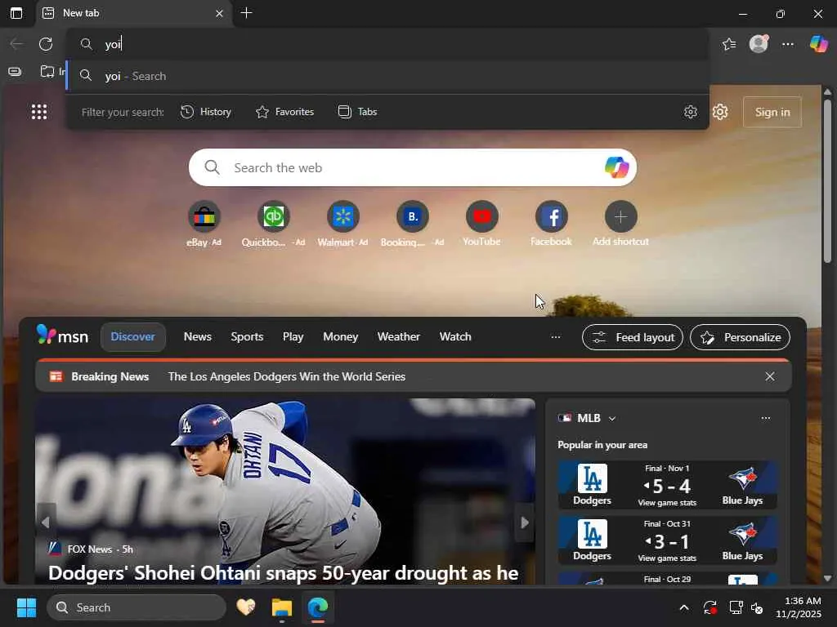Go to previous headline story arrow
This screenshot has height=627, width=837.
[x=46, y=522]
